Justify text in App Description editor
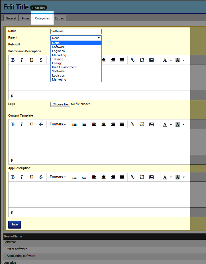The width and height of the screenshot is (206, 264). point(122,177)
